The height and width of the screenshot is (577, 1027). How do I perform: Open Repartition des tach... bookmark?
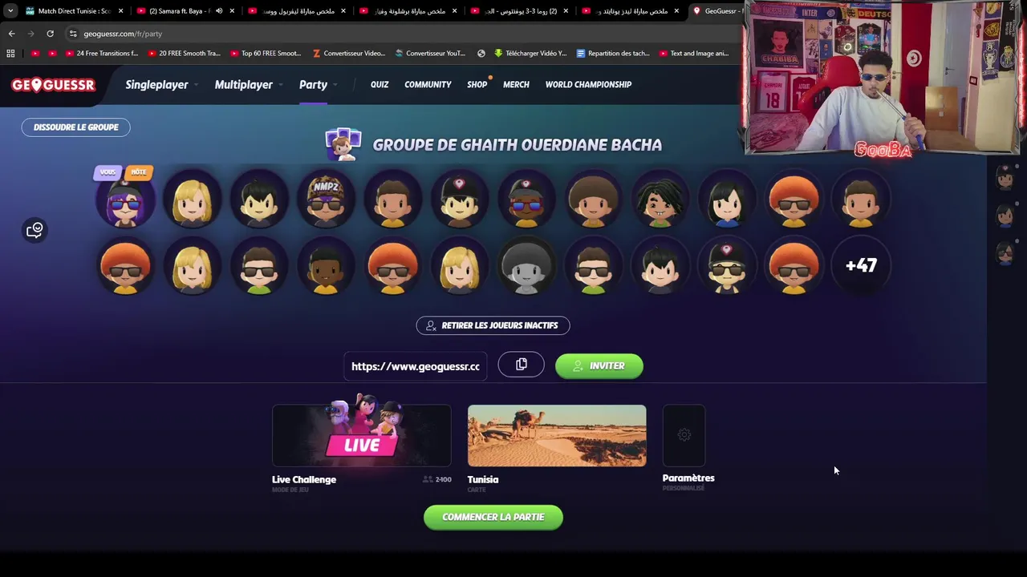[613, 54]
